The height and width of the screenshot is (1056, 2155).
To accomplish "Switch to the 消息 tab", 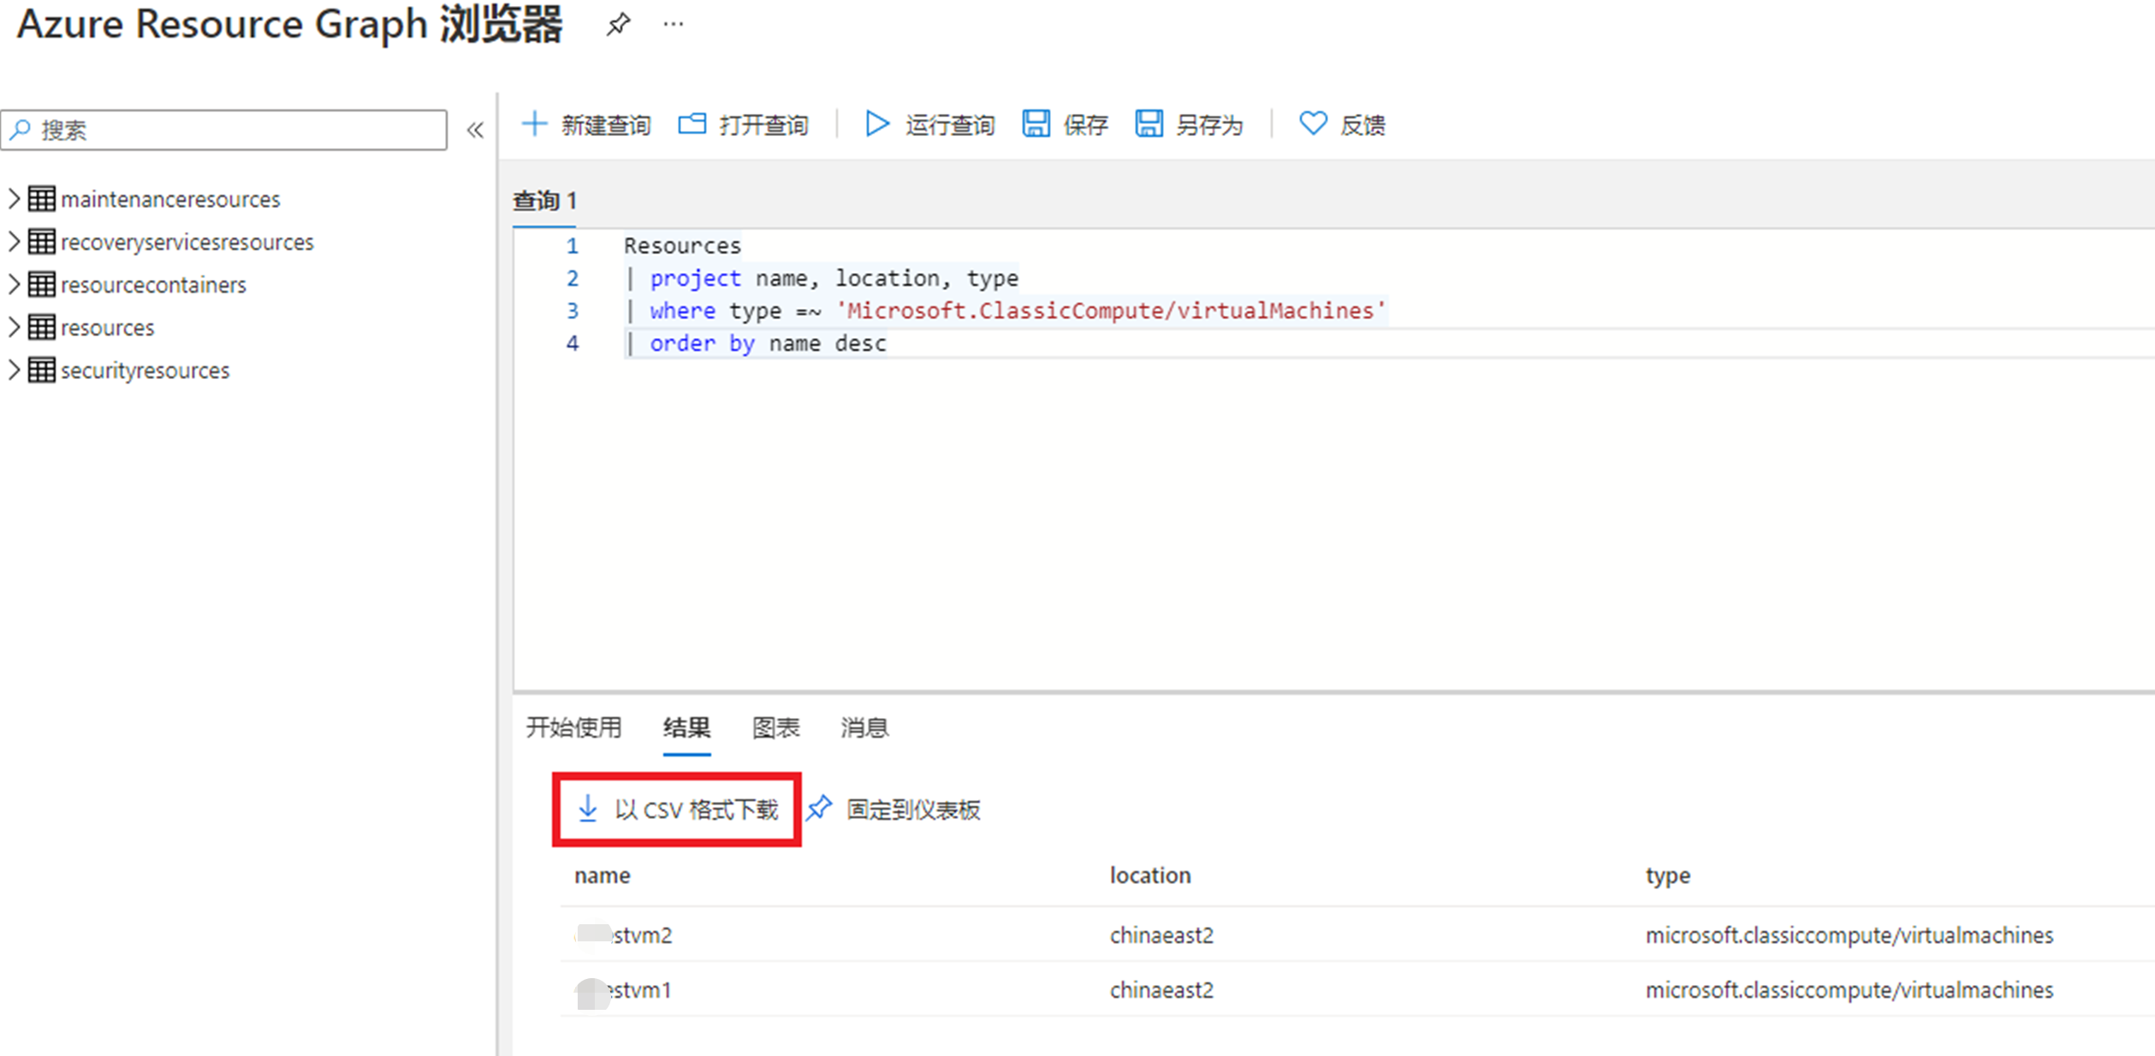I will point(864,727).
